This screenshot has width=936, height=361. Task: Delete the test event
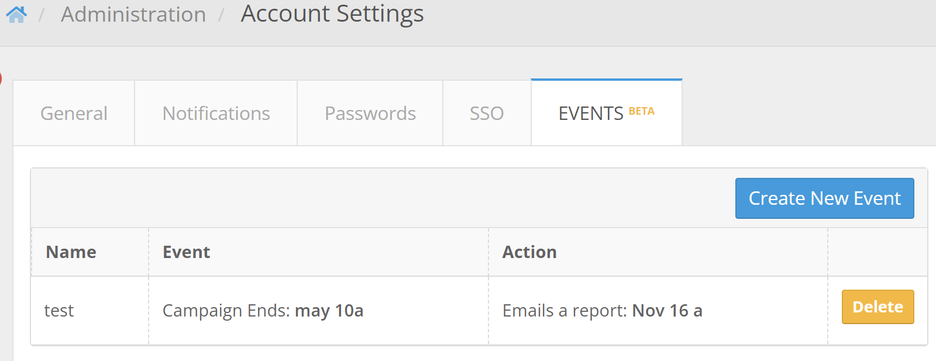(x=877, y=307)
